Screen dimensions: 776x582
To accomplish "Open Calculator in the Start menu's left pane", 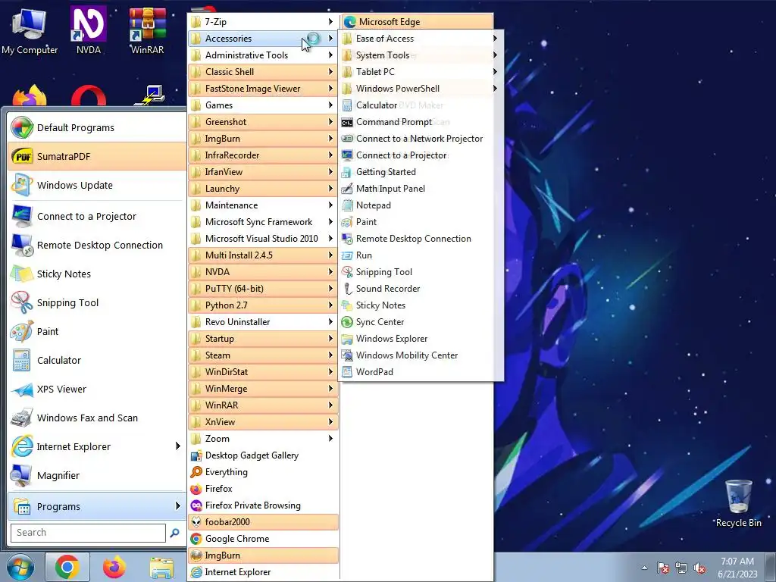I will coord(97,360).
